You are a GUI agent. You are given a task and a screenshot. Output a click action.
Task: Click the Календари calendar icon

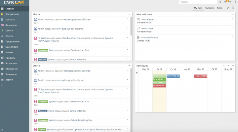(x=2, y=74)
